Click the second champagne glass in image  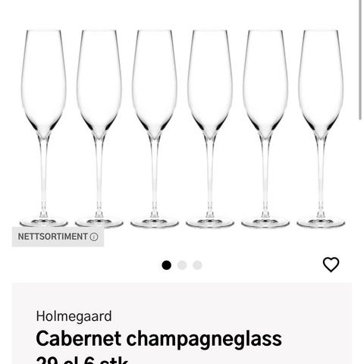pos(99,128)
